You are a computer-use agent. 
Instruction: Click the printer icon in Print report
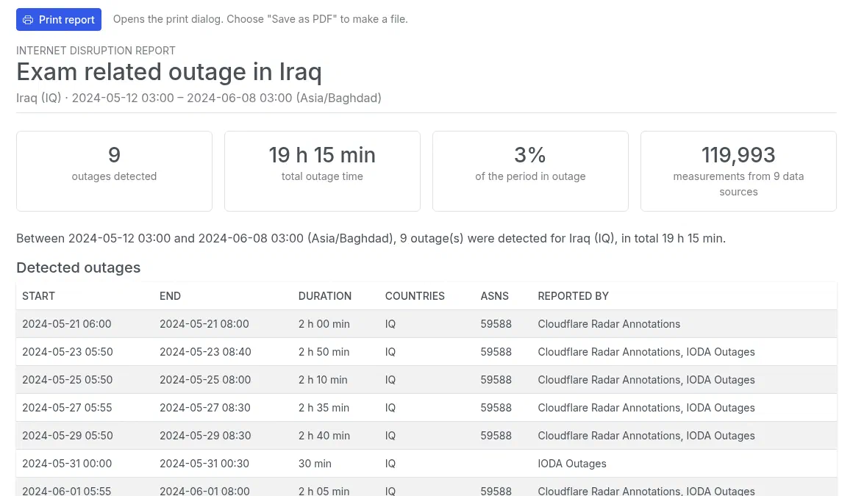click(x=28, y=20)
